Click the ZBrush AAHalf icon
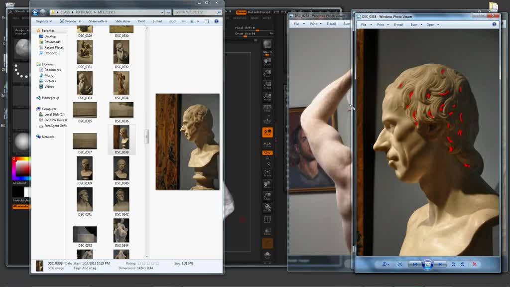Screen dimensions: 510x287 coord(267,97)
